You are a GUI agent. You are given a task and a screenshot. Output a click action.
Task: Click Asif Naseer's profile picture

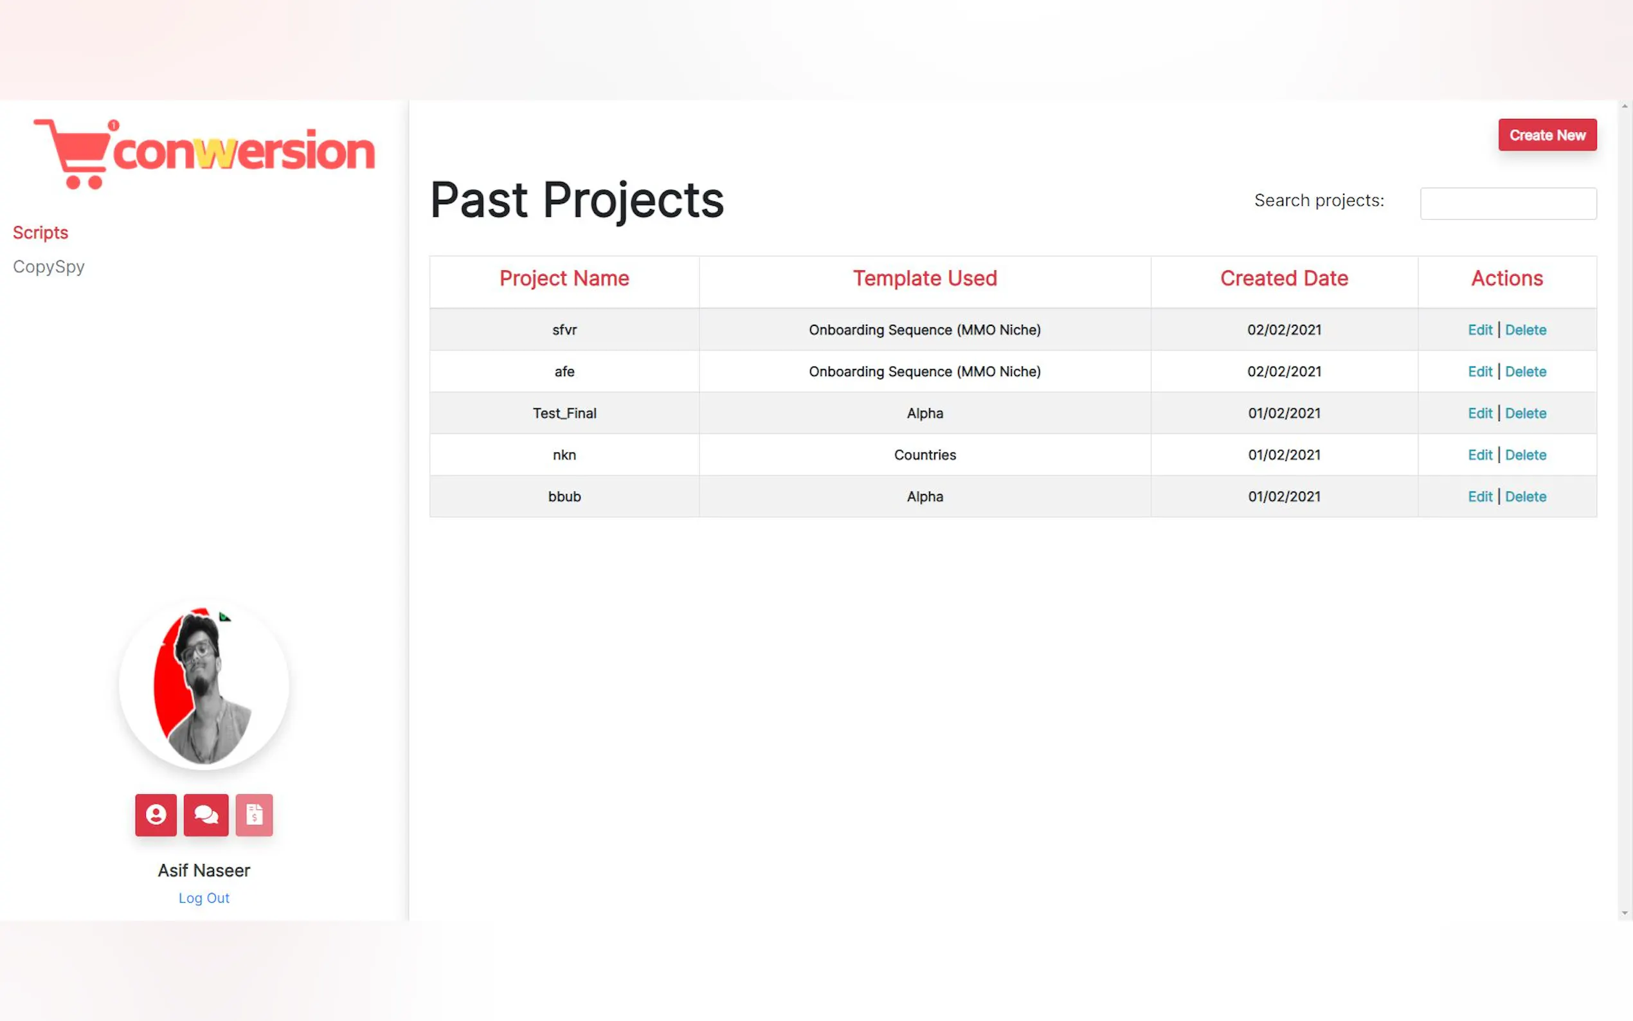point(204,685)
